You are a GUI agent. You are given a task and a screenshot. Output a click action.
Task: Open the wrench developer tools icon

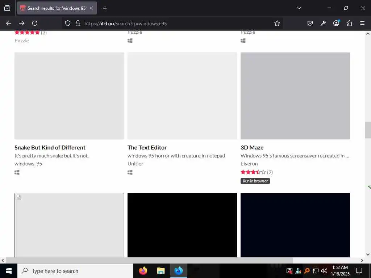[323, 23]
